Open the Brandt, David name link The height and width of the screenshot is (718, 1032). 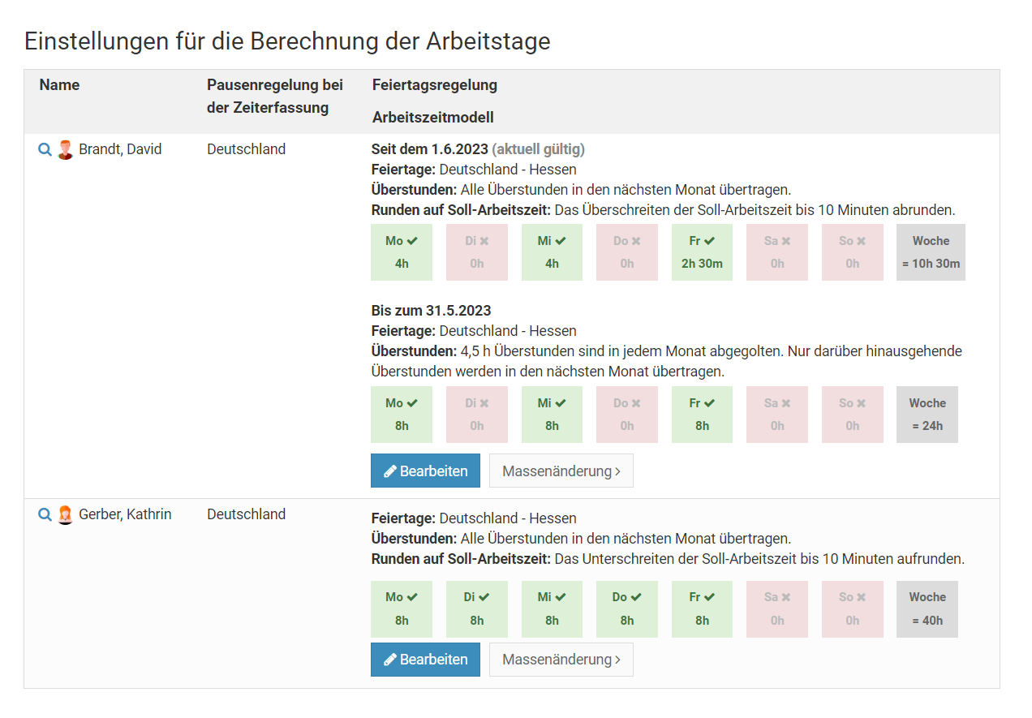120,150
